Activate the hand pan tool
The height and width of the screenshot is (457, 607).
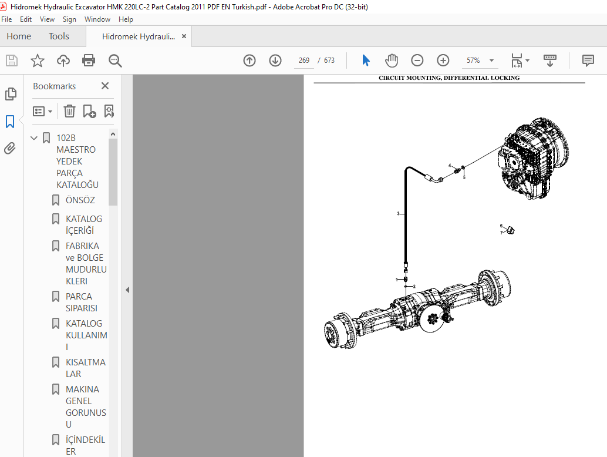click(x=392, y=61)
